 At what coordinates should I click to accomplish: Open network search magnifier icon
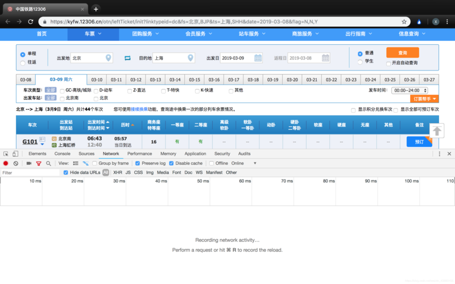coord(48,164)
